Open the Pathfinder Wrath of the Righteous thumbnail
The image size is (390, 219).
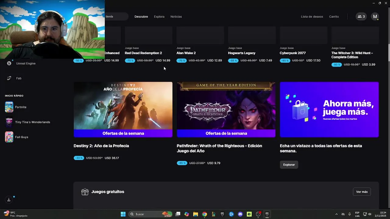226,109
